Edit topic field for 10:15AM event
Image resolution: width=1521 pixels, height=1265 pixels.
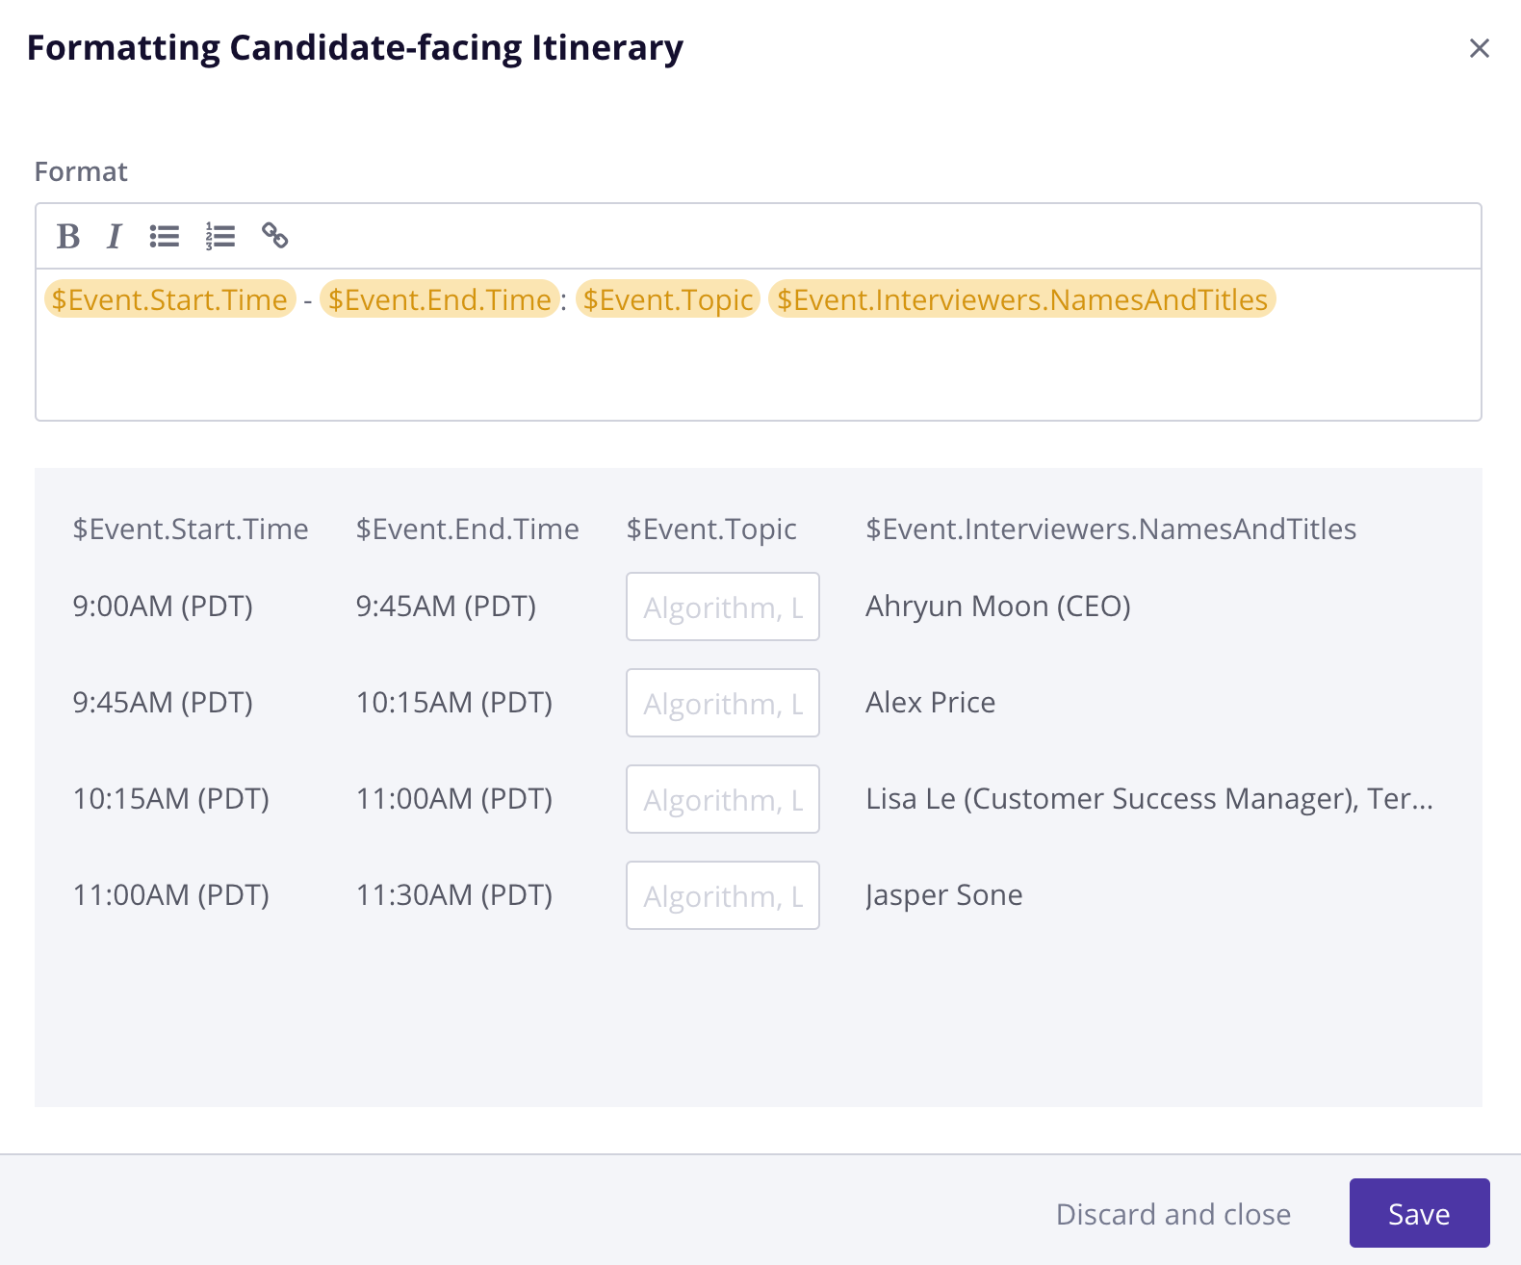[x=722, y=799]
